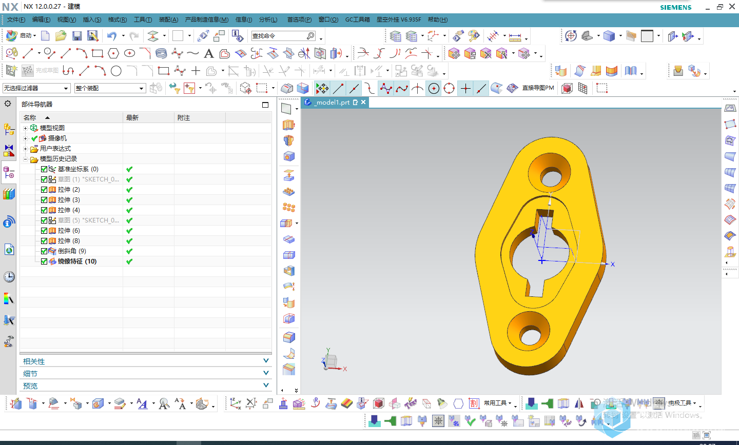Open the Constraint Navigator sidebar icon

pyautogui.click(x=9, y=150)
